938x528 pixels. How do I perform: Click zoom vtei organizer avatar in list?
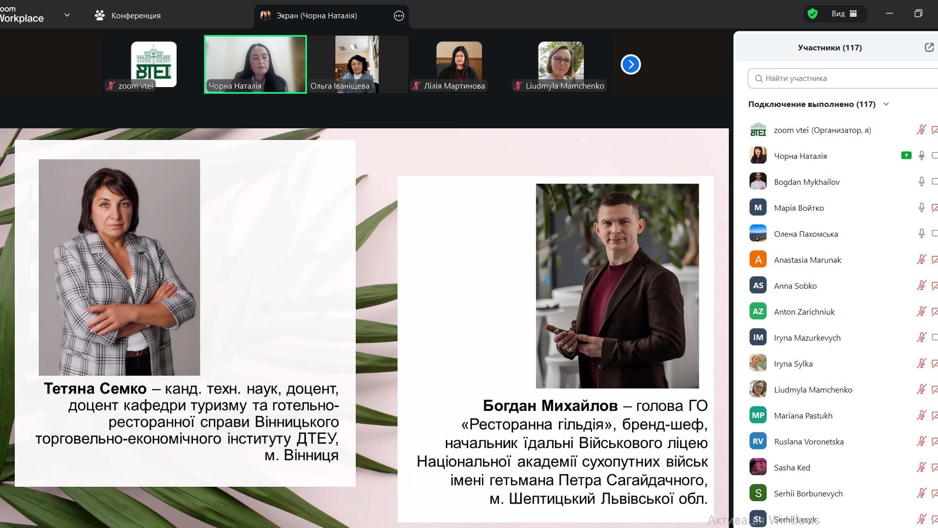click(x=758, y=130)
